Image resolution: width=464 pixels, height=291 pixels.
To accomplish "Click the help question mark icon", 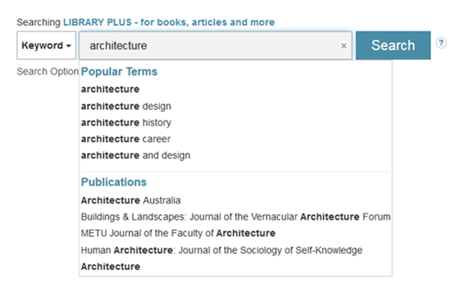I will pyautogui.click(x=441, y=43).
